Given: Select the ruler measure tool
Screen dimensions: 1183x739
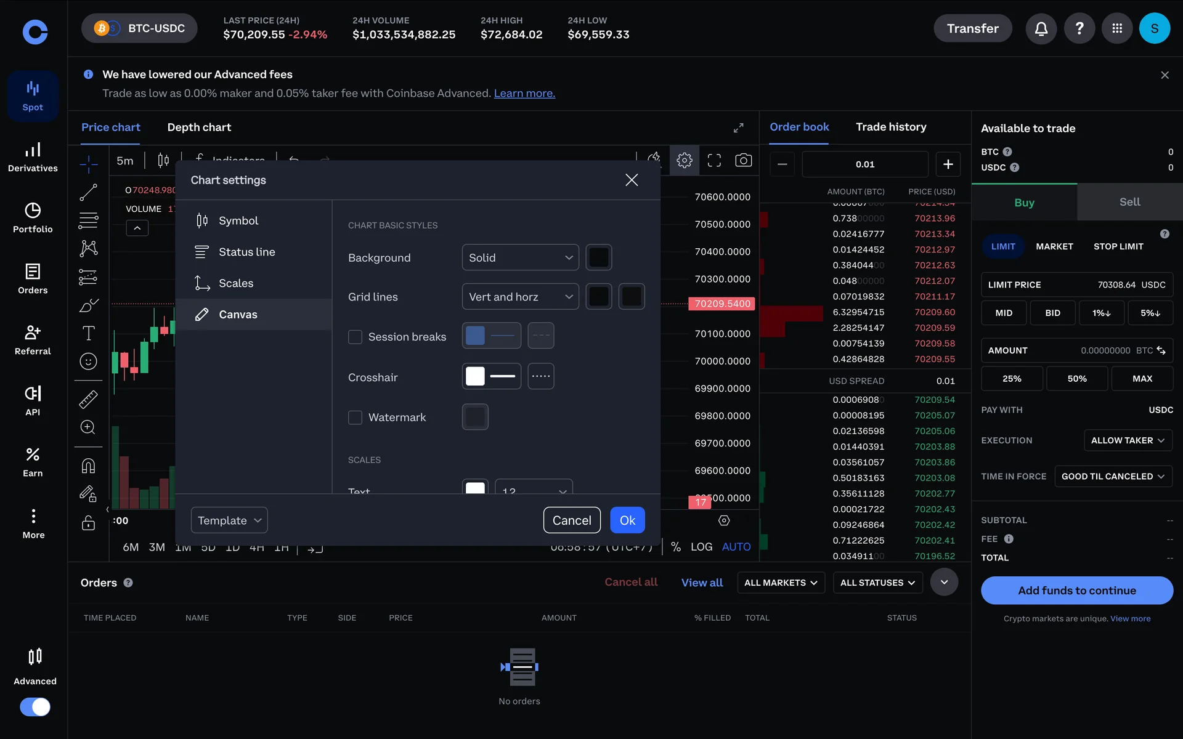Looking at the screenshot, I should [x=88, y=400].
